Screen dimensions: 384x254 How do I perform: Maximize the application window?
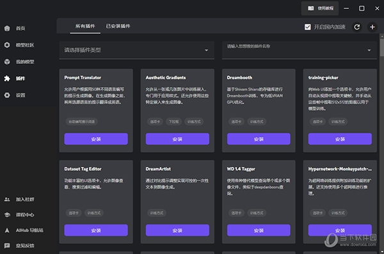(362, 8)
